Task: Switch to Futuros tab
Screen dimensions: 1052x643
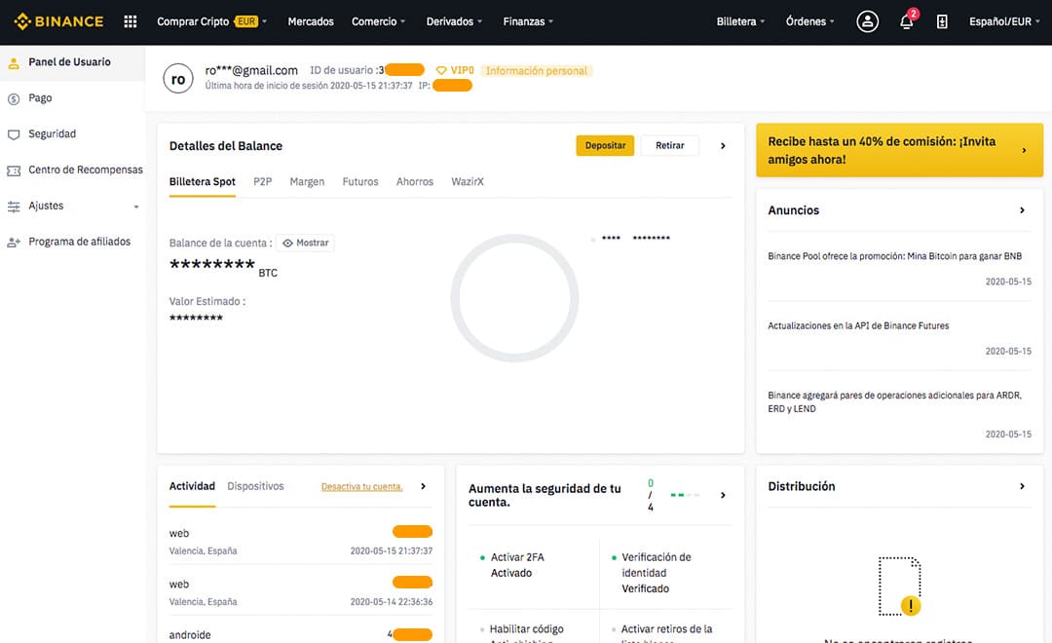Action: [x=360, y=182]
